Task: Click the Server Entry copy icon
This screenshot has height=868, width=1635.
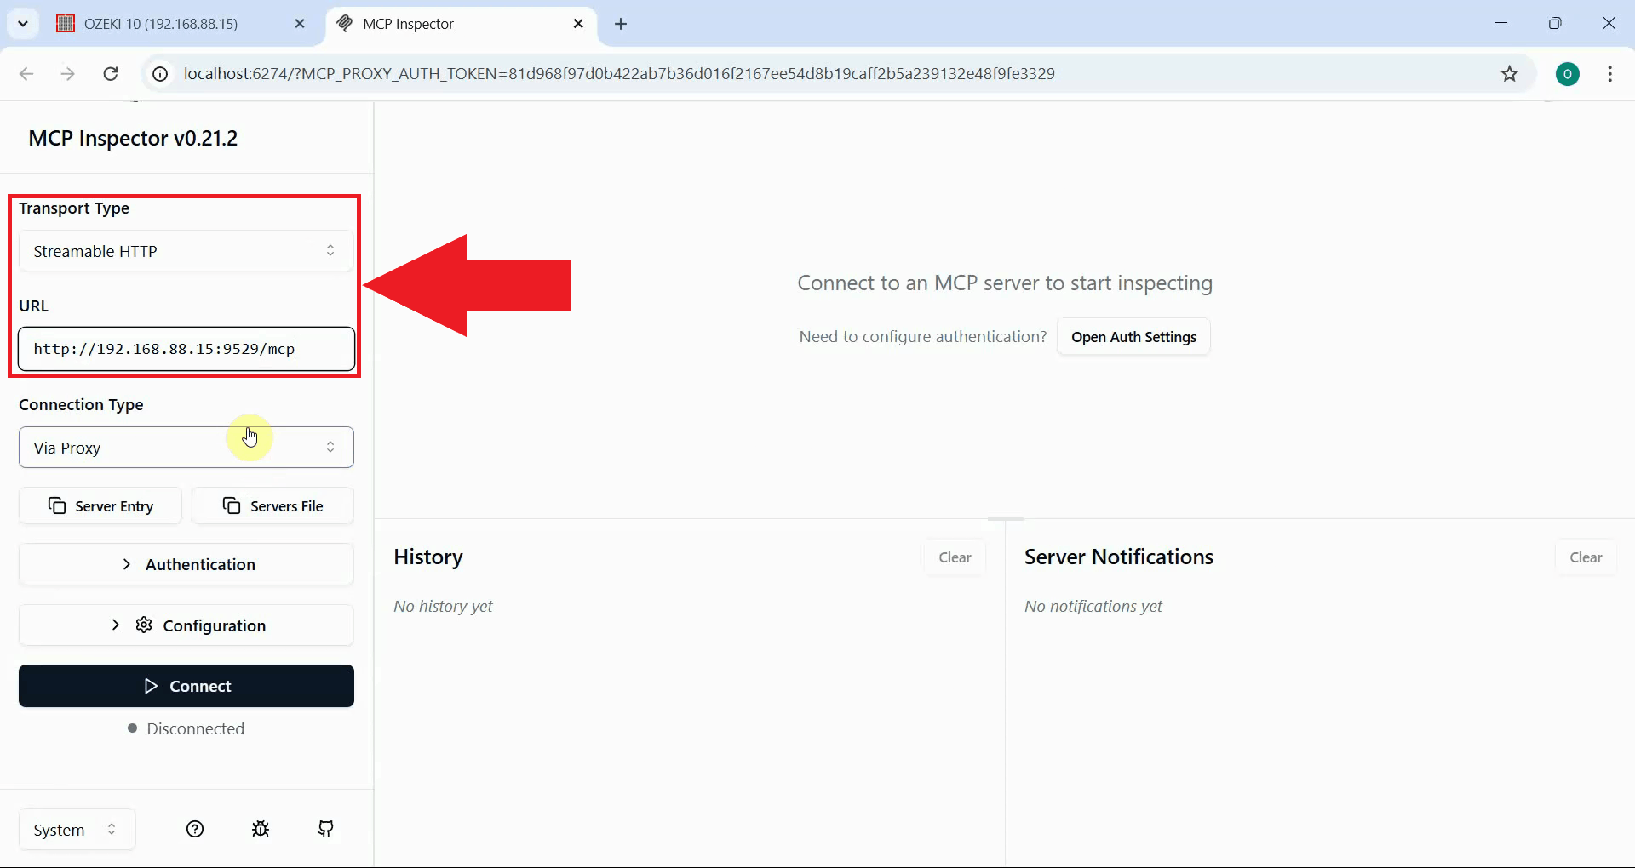Action: (56, 505)
